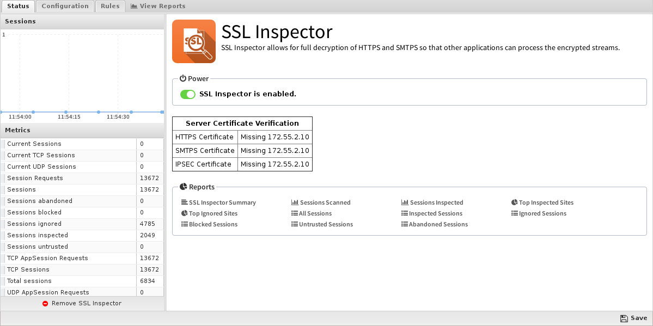Screen dimensions: 653x326
Task: Click the red Remove SSL Inspector icon
Action: tap(45, 304)
